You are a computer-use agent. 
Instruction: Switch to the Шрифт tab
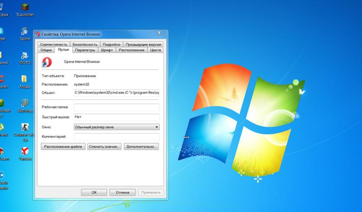tap(107, 50)
